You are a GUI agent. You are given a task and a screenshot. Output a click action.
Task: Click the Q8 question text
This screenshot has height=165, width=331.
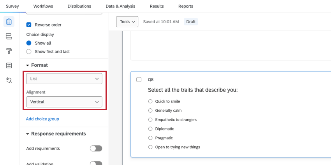pyautogui.click(x=193, y=90)
